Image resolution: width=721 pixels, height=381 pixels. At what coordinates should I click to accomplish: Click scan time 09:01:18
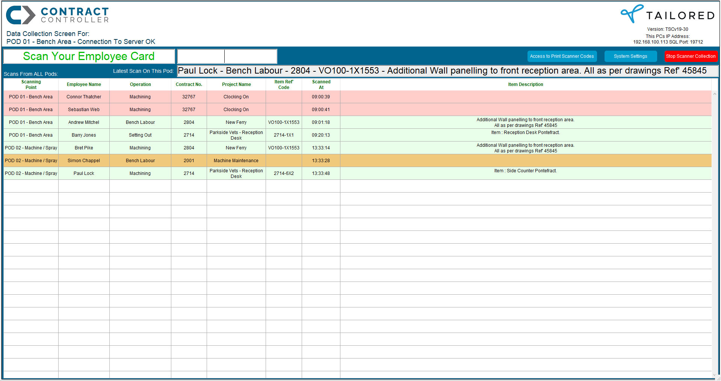coord(321,122)
